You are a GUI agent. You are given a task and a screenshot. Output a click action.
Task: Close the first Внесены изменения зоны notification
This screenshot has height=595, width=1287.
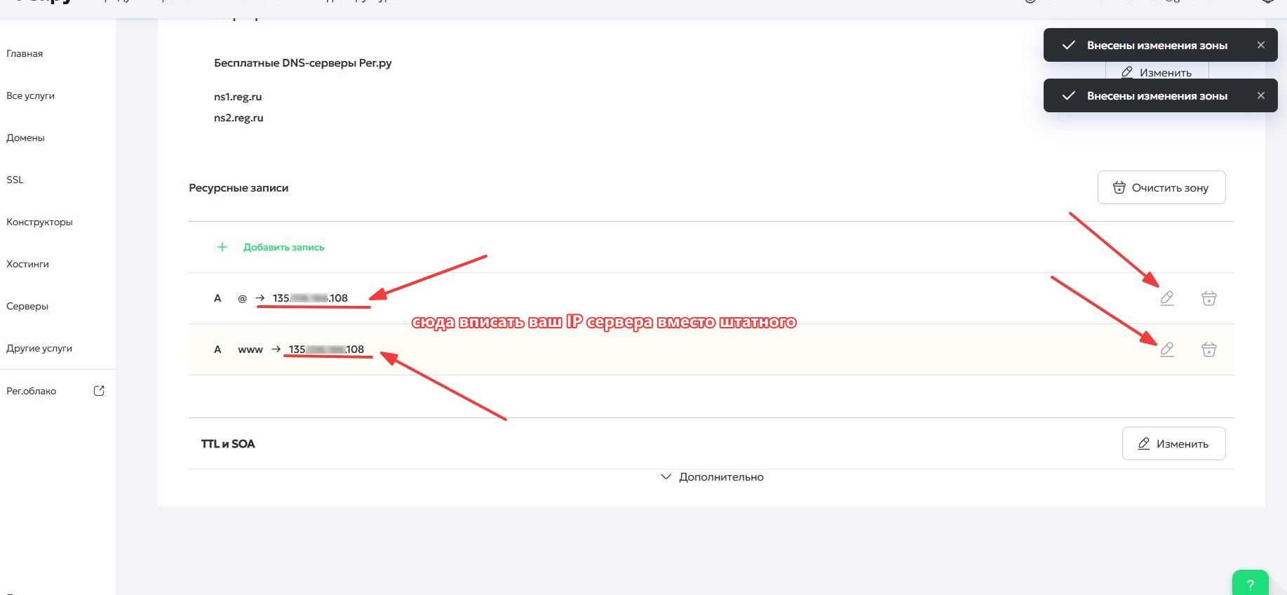coord(1261,45)
